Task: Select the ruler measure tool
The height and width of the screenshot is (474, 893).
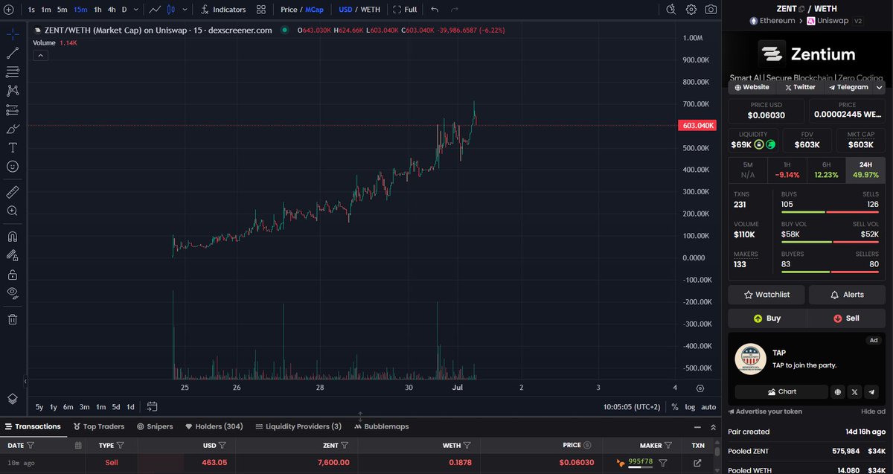Action: (13, 192)
